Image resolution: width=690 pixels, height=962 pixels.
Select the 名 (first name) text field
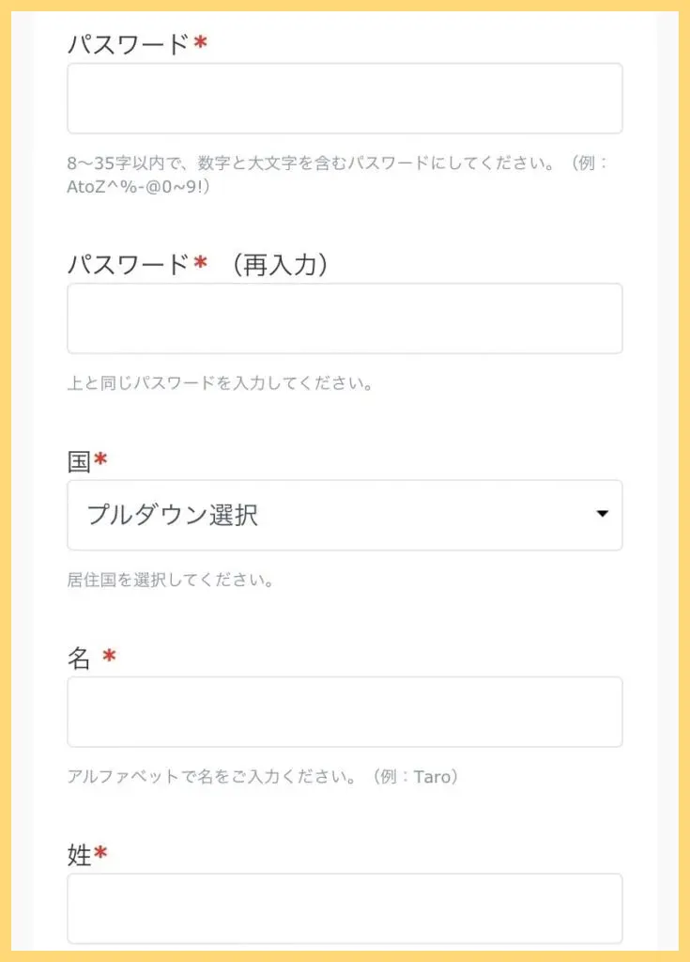coord(345,711)
